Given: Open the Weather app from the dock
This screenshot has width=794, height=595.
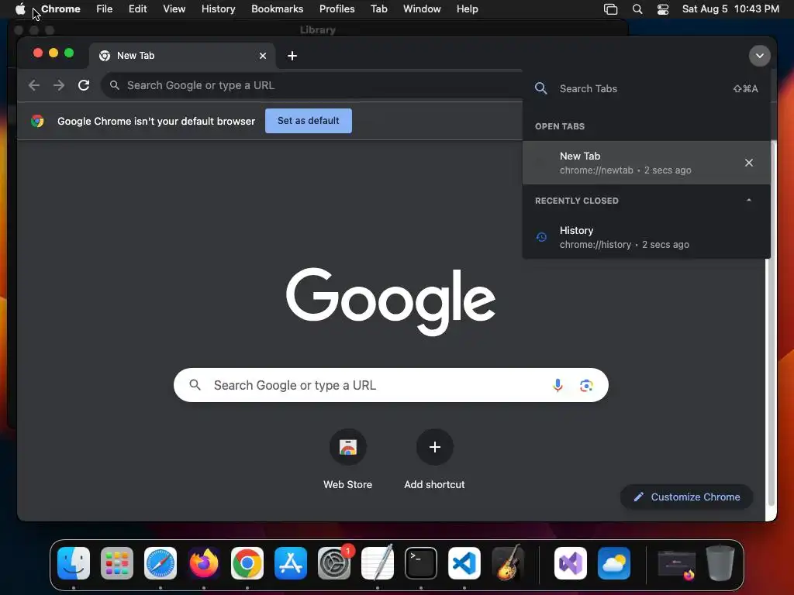Looking at the screenshot, I should pos(614,563).
